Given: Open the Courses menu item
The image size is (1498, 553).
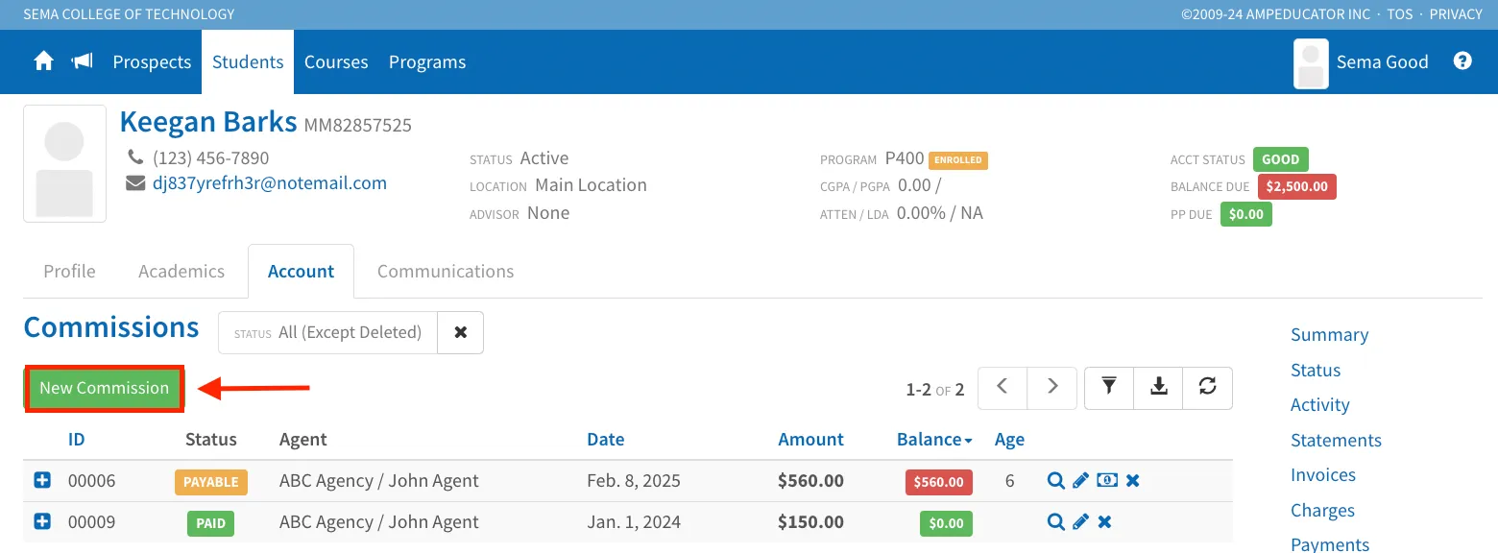Looking at the screenshot, I should pos(336,61).
